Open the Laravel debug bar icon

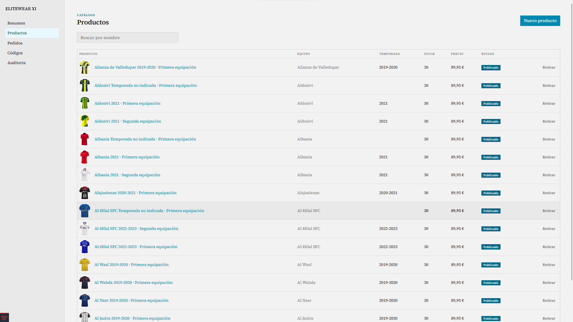[x=4, y=318]
